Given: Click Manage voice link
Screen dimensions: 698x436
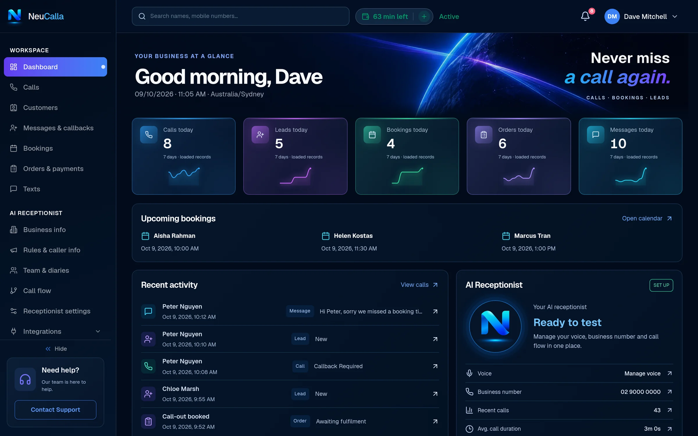Looking at the screenshot, I should [x=648, y=373].
